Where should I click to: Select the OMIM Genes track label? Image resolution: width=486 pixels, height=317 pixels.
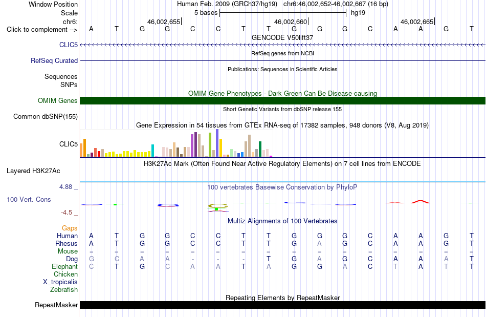click(x=58, y=100)
